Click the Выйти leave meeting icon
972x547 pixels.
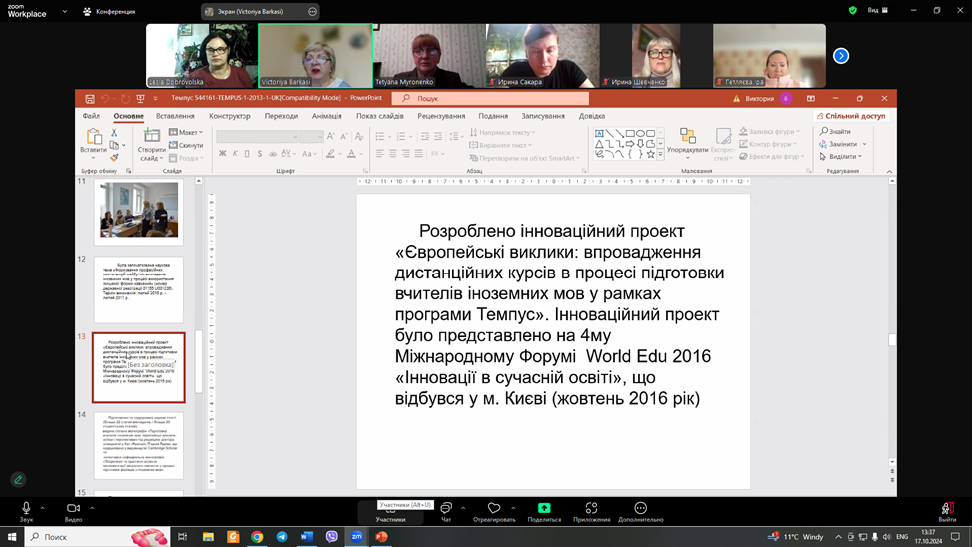[946, 509]
